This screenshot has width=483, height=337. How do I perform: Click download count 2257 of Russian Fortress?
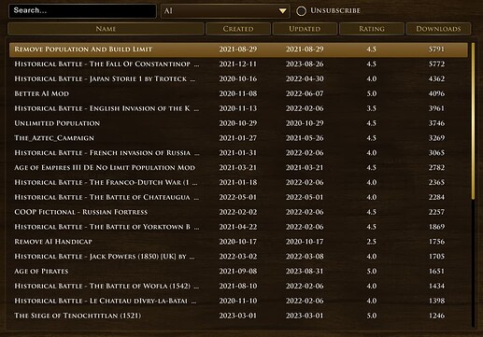point(436,212)
